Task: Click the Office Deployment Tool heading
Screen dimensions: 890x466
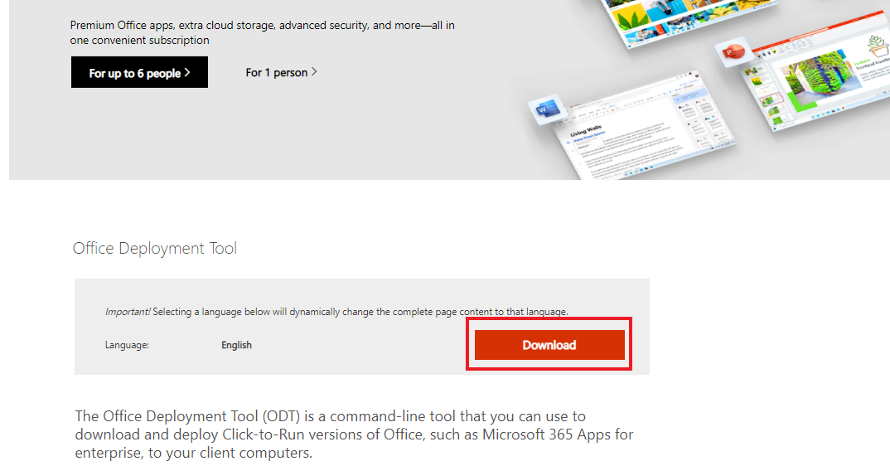Action: tap(154, 249)
